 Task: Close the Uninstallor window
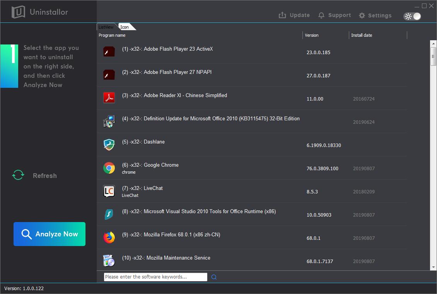pos(432,6)
